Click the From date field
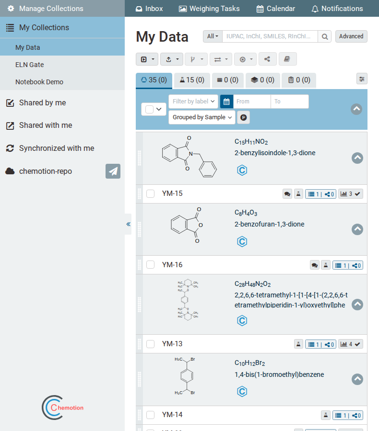This screenshot has height=431, width=379. (252, 102)
